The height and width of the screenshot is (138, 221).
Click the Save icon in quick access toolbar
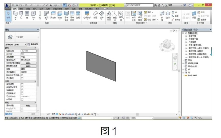point(17,5)
